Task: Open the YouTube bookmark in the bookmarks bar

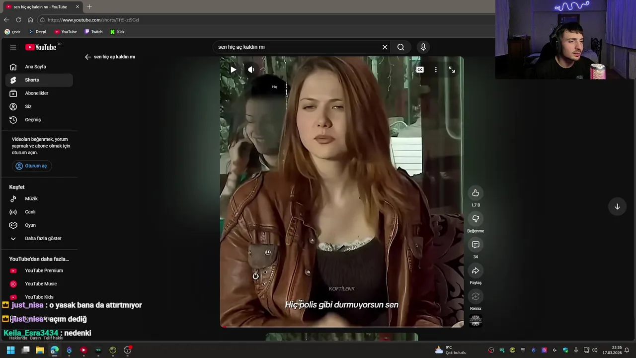Action: (66, 32)
